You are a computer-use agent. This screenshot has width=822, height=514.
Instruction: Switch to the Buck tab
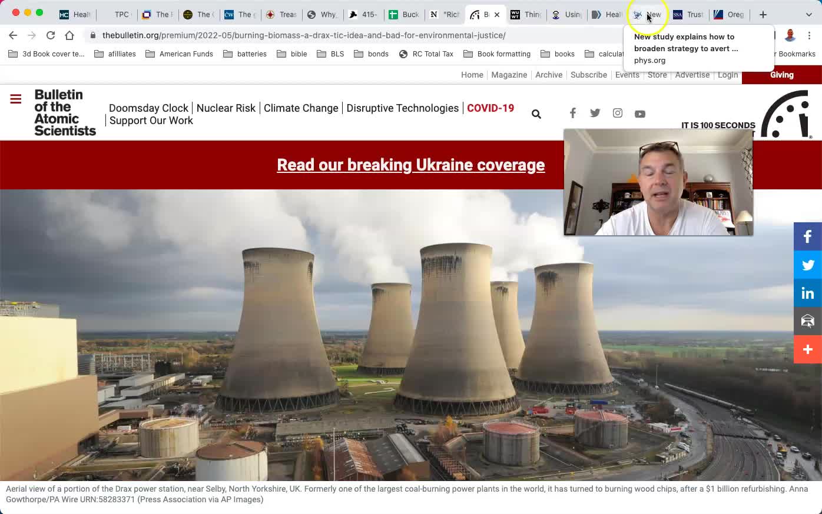tap(405, 15)
